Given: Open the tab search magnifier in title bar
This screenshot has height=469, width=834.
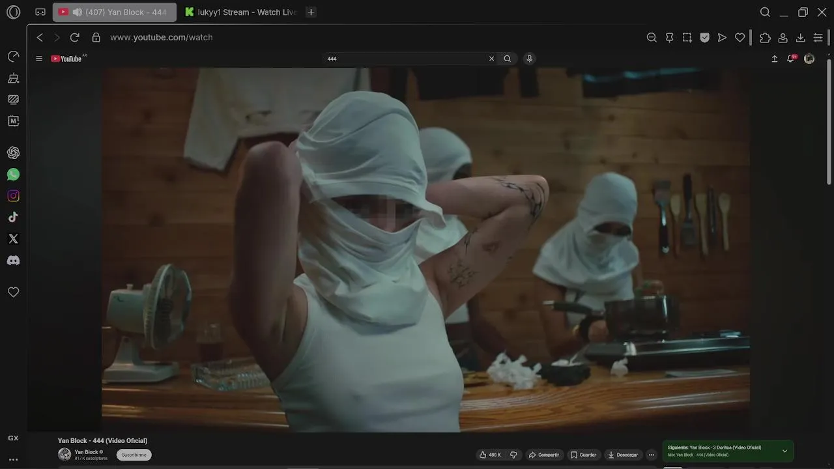Looking at the screenshot, I should [765, 12].
